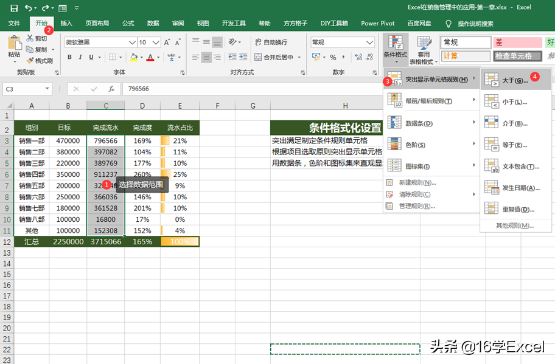The height and width of the screenshot is (364, 555).
Task: Click the Cut scissors icon
Action: coord(30,38)
